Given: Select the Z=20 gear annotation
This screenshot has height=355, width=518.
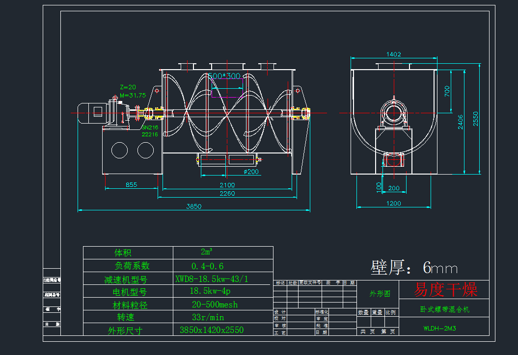Looking at the screenshot, I should (x=128, y=87).
